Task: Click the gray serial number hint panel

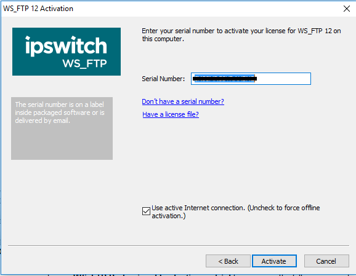Action: click(x=62, y=128)
